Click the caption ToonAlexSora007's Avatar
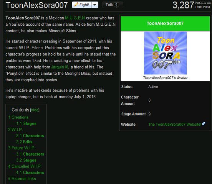Viewport: 212px width, 184px height. point(165,78)
